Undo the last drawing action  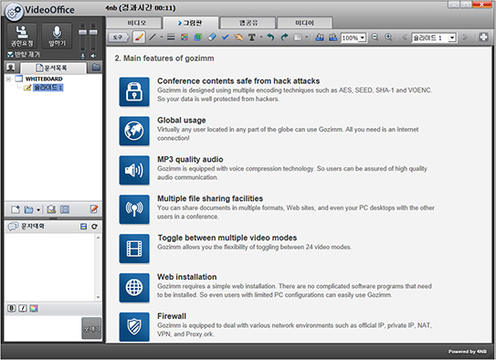click(x=270, y=37)
